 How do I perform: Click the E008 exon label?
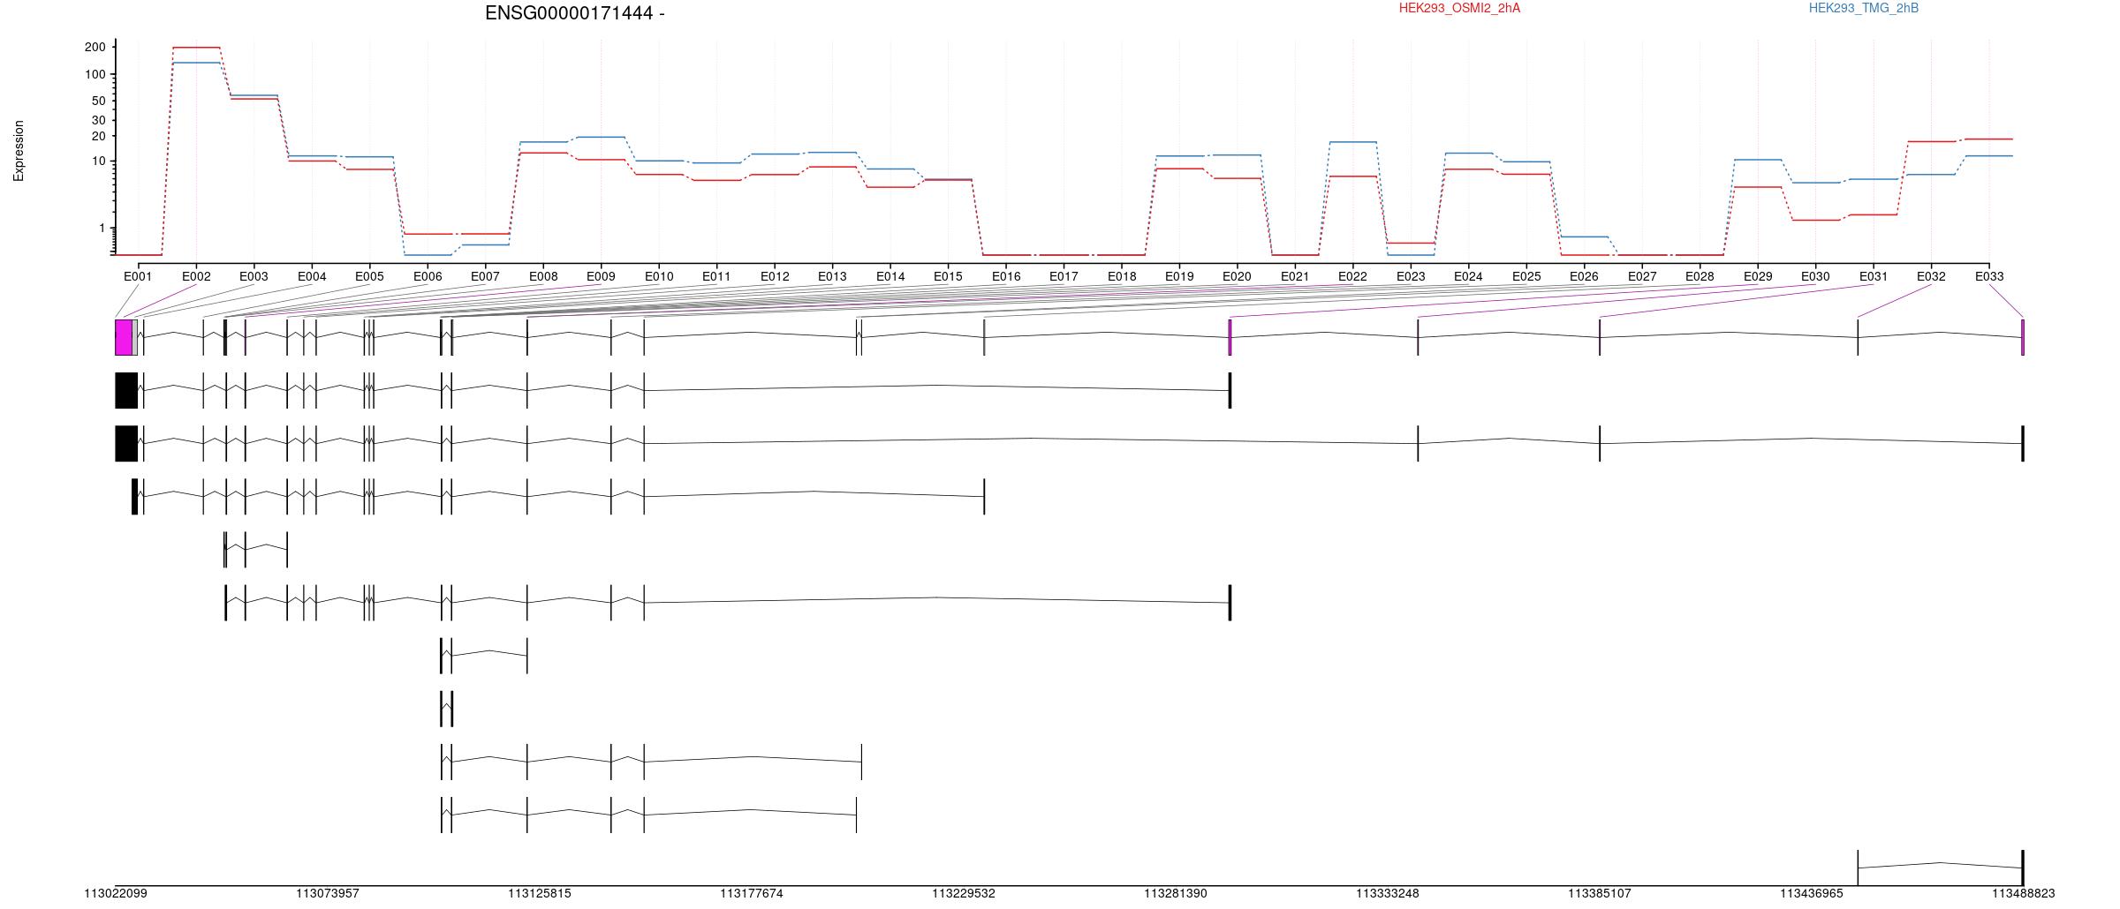(x=543, y=276)
